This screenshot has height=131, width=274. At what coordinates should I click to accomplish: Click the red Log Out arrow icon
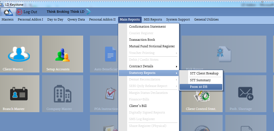pyautogui.click(x=19, y=12)
